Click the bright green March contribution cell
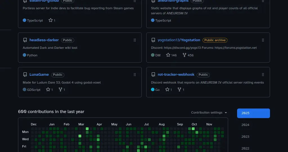288x152 pixels. tap(87, 129)
